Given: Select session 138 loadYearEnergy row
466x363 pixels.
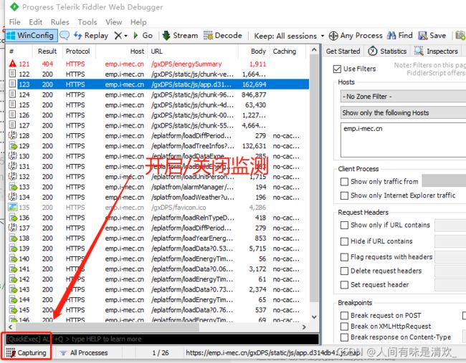Looking at the screenshot, I should pos(159,238).
